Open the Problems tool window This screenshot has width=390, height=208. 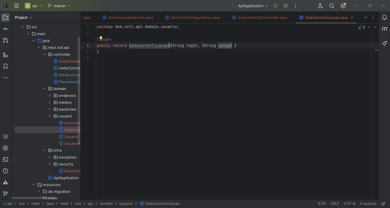[x=5, y=171]
